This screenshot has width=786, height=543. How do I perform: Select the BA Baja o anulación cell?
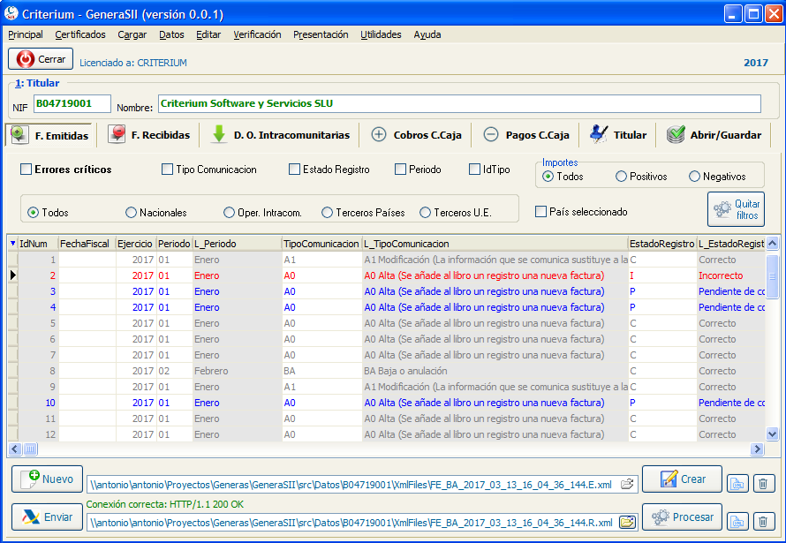pyautogui.click(x=495, y=371)
